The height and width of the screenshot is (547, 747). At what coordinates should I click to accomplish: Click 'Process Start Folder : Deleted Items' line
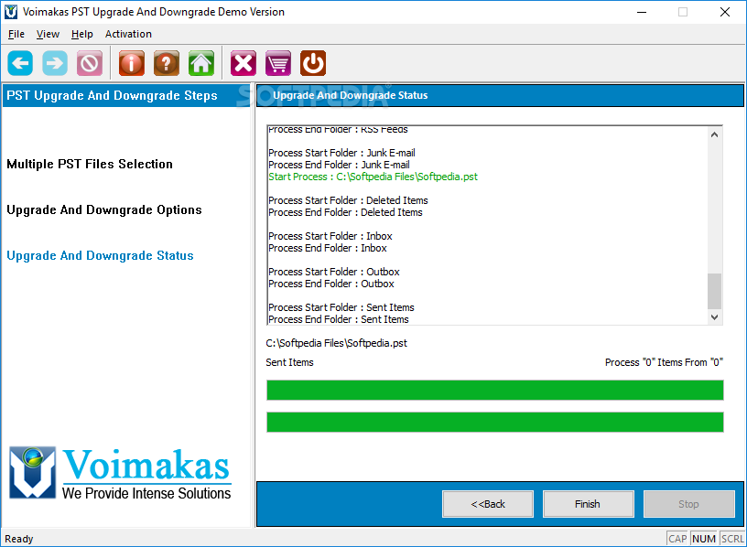[348, 200]
